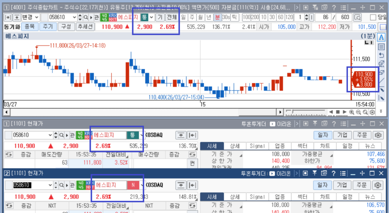Toggle the 당일 checkbox
This screenshot has width=389, height=213.
point(373,17)
